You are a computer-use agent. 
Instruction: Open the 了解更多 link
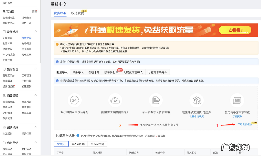[237, 116]
